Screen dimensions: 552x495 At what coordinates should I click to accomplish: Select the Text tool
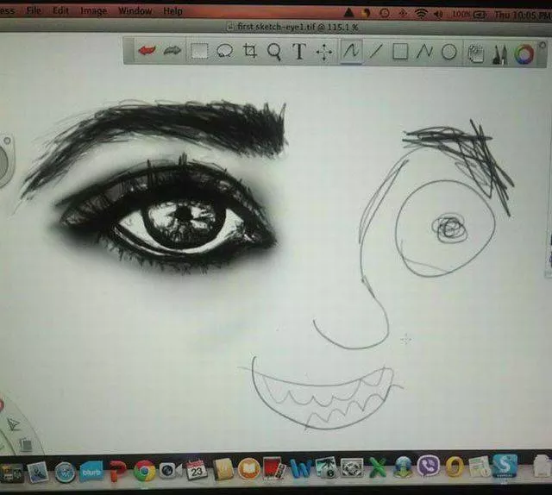point(299,52)
